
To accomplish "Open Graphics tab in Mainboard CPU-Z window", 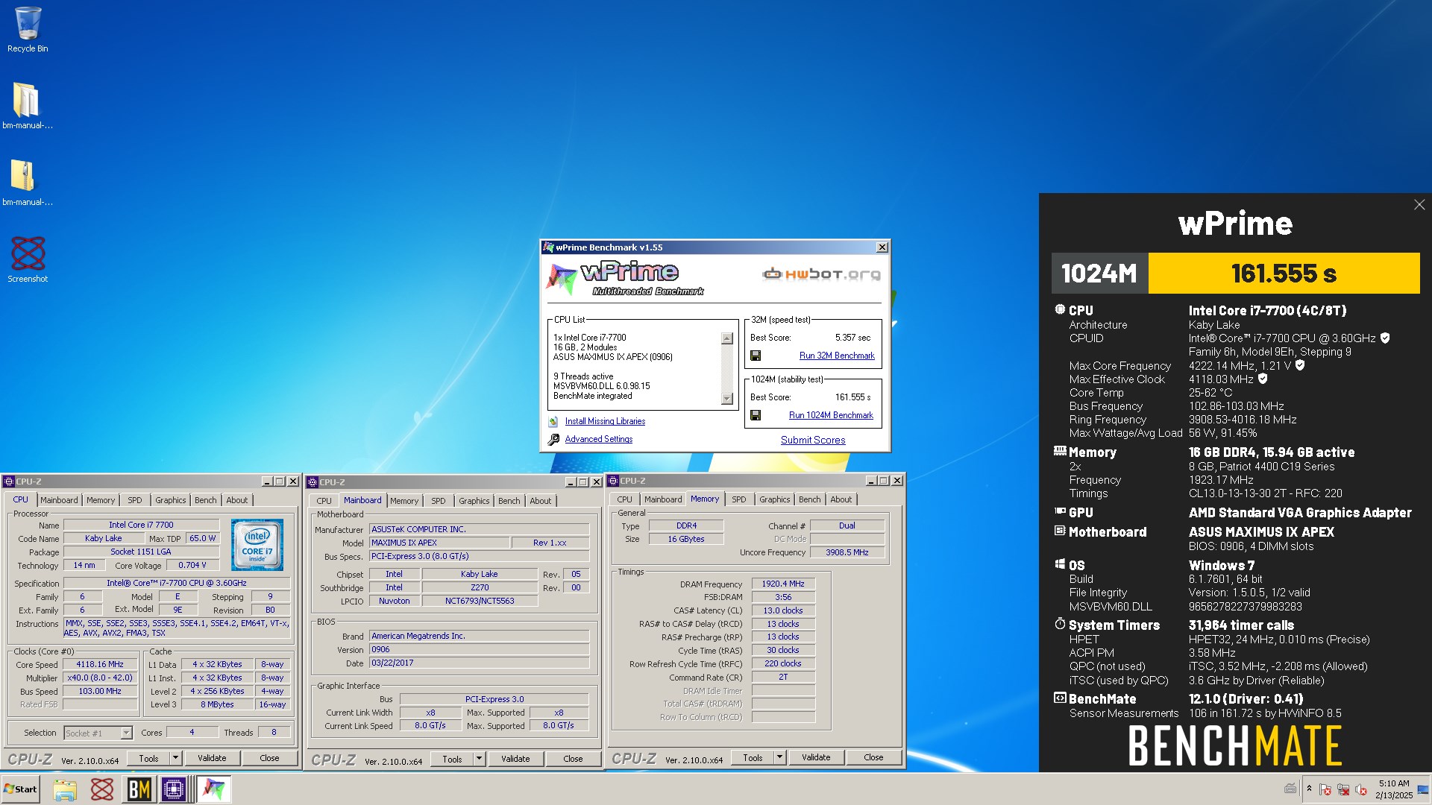I will tap(474, 501).
